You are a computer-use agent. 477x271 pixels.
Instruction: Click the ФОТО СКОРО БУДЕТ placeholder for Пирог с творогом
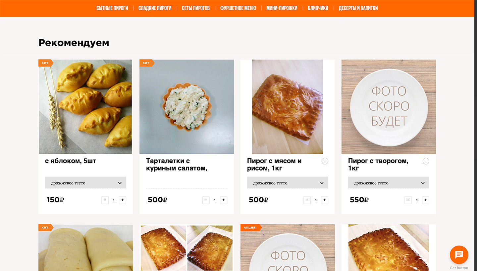click(389, 107)
